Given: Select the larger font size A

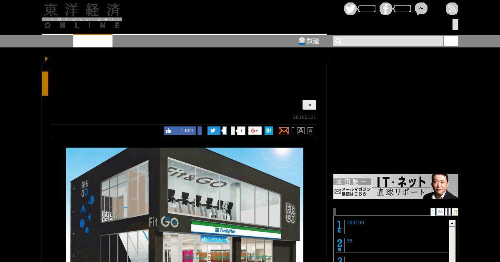Looking at the screenshot, I should (x=301, y=131).
